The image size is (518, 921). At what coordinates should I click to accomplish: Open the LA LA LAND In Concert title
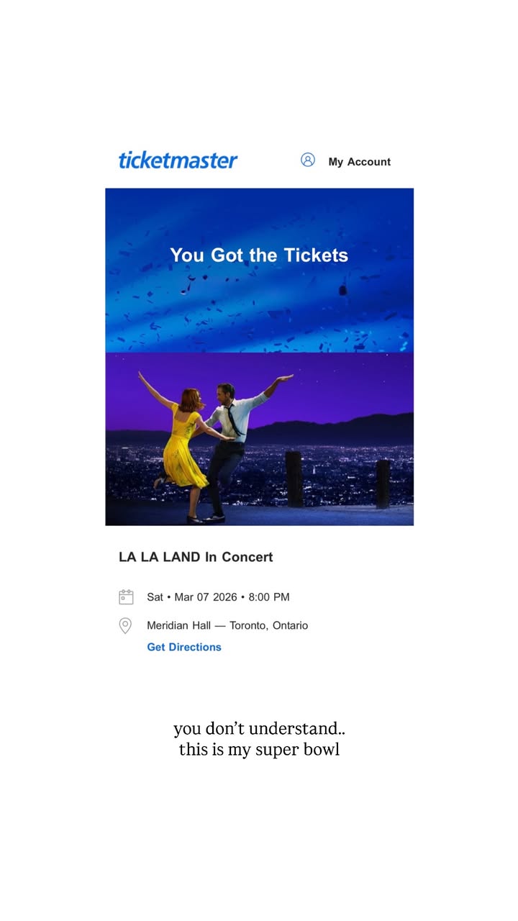pyautogui.click(x=196, y=557)
